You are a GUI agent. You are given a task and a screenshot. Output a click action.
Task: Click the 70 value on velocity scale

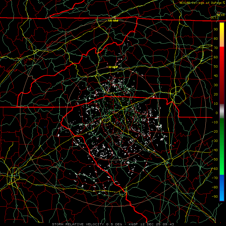click(x=216, y=48)
